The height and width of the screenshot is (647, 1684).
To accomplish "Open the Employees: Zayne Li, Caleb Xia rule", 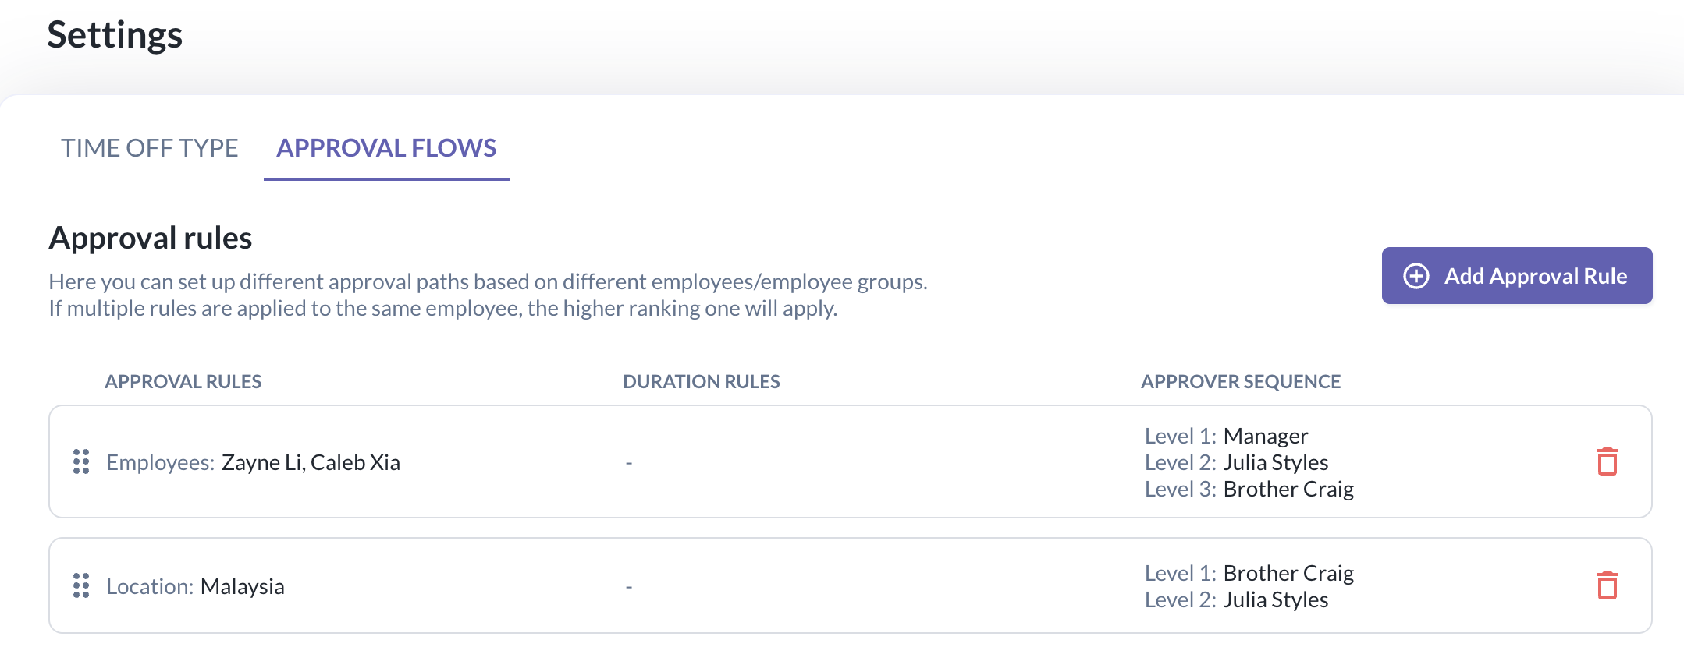I will [253, 462].
